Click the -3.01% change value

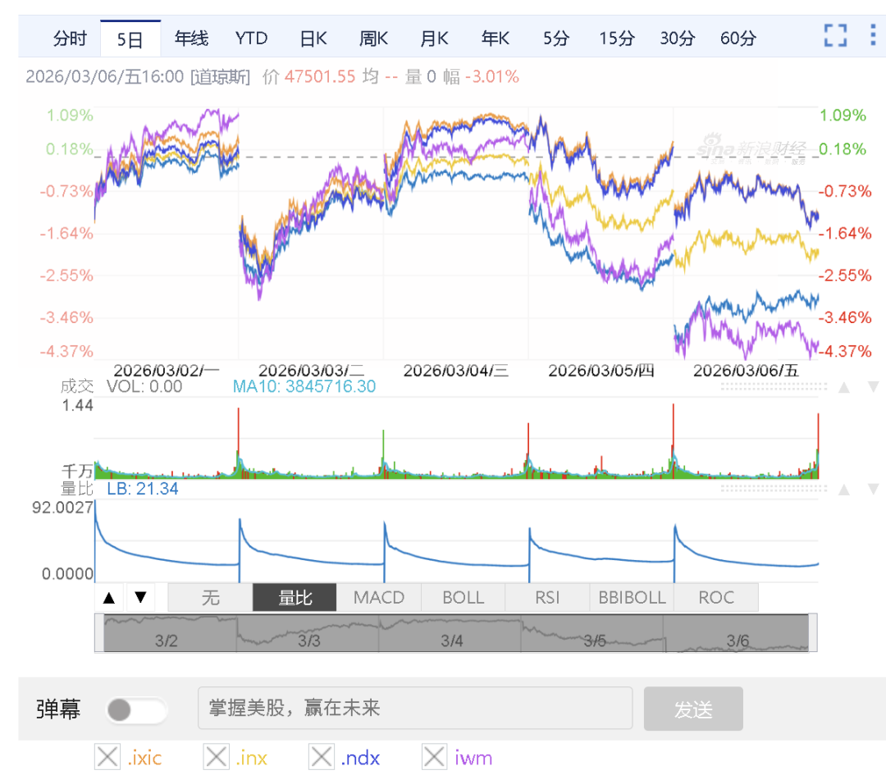click(x=492, y=76)
